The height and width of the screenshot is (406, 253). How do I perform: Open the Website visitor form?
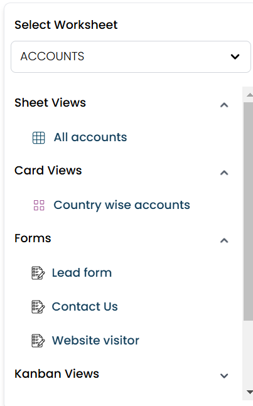pos(95,341)
